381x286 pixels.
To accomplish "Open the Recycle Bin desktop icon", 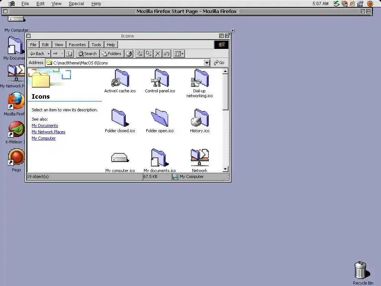I will 362,270.
